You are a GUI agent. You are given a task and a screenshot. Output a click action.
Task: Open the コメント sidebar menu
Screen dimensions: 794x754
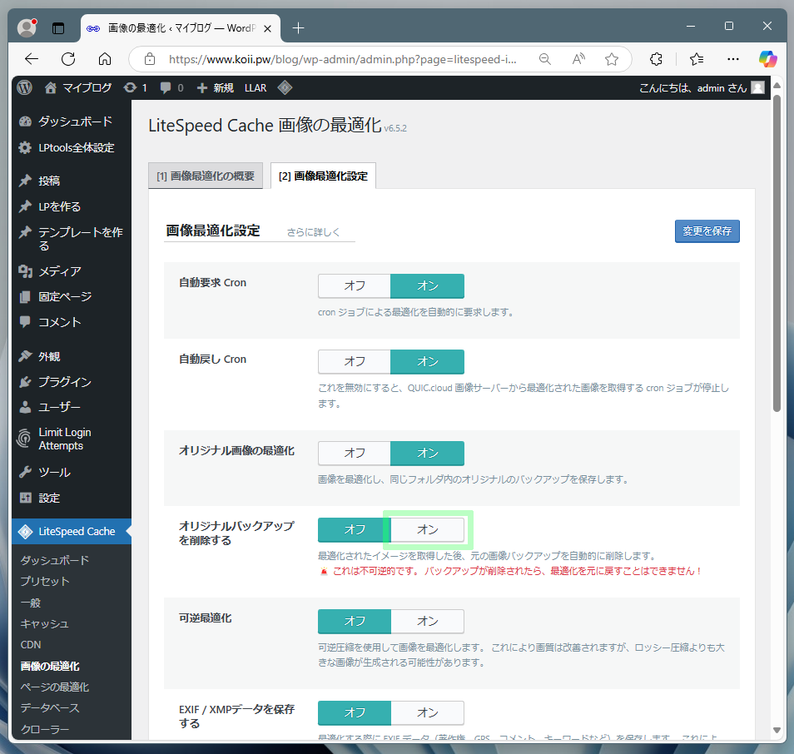[x=72, y=322]
